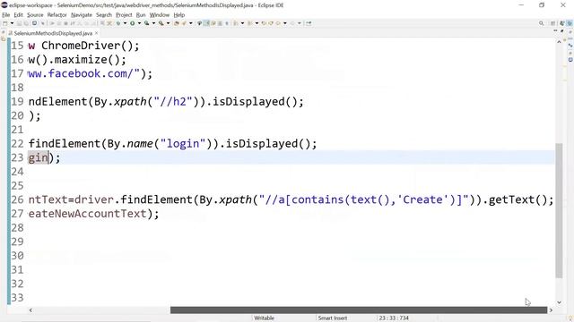The image size is (574, 322).
Task: Expand the Run configurations dropdown arrow
Action: tap(139, 23)
